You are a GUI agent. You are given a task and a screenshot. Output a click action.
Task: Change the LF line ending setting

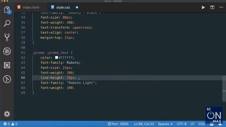pyautogui.click(x=192, y=124)
